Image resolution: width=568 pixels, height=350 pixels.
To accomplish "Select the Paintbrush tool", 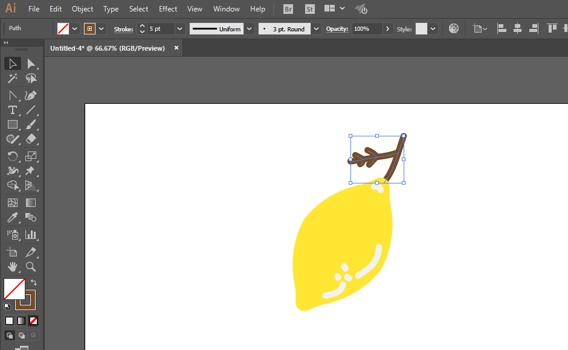I will pyautogui.click(x=31, y=124).
